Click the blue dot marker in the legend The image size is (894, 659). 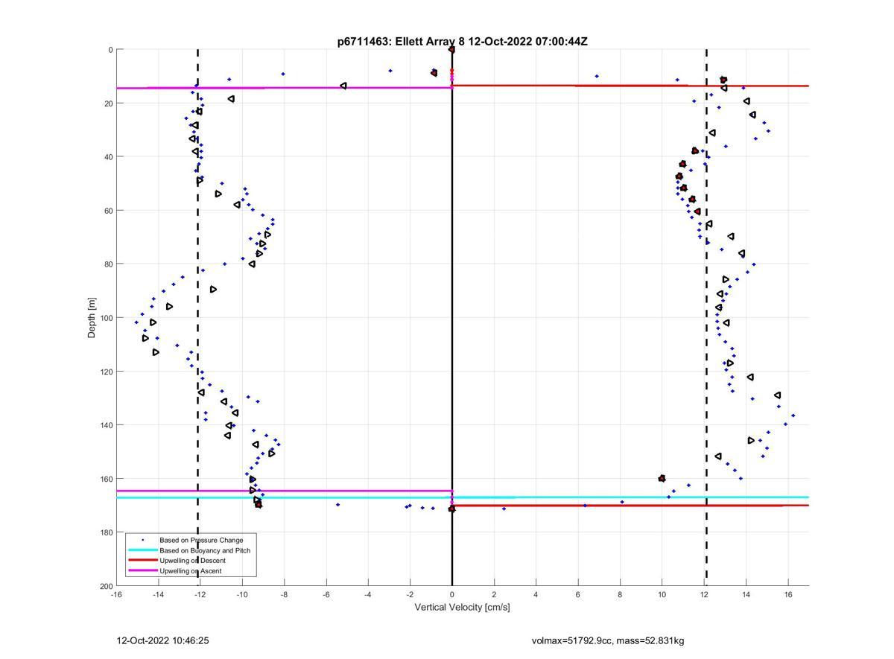point(142,540)
